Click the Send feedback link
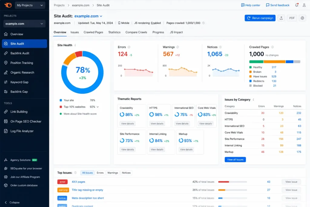Image resolution: width=310 pixels, height=207 pixels. tap(278, 5)
